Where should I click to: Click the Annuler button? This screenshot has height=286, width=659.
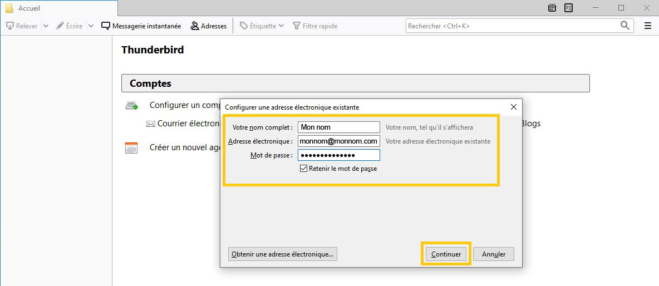click(x=493, y=254)
